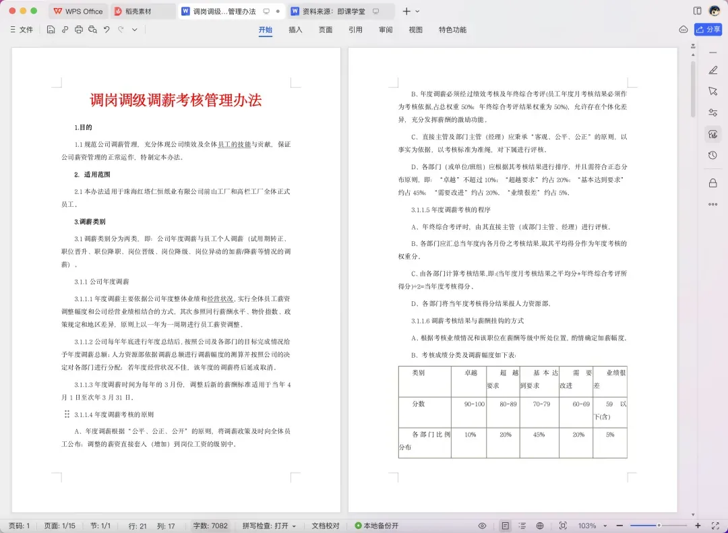This screenshot has width=728, height=533.
Task: Open the 审阅 ribbon tab
Action: coord(386,30)
